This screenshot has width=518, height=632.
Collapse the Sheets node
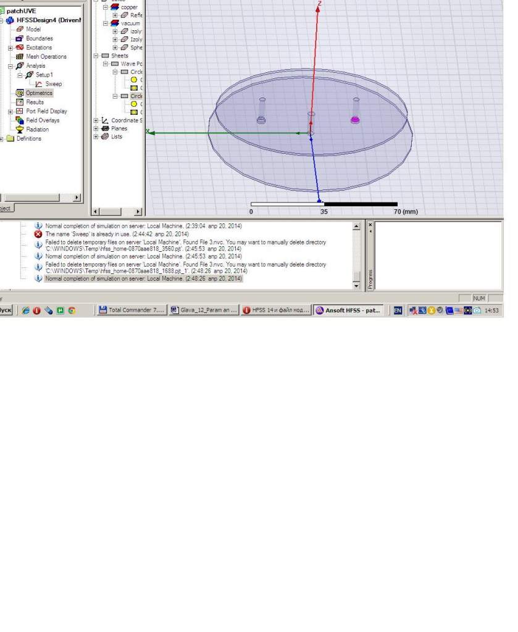(96, 56)
